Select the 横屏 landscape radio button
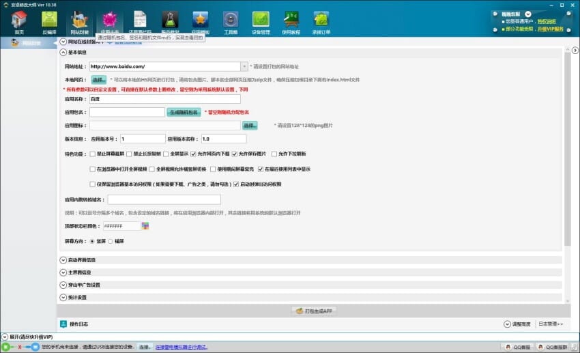The width and height of the screenshot is (580, 353). point(111,241)
